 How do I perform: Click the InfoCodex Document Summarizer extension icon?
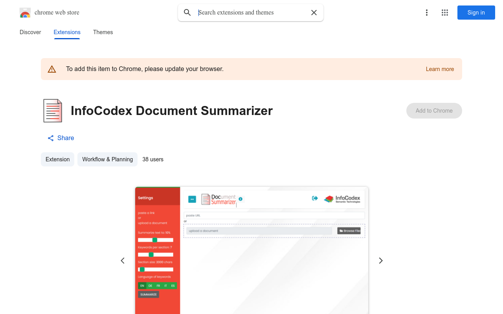(53, 111)
